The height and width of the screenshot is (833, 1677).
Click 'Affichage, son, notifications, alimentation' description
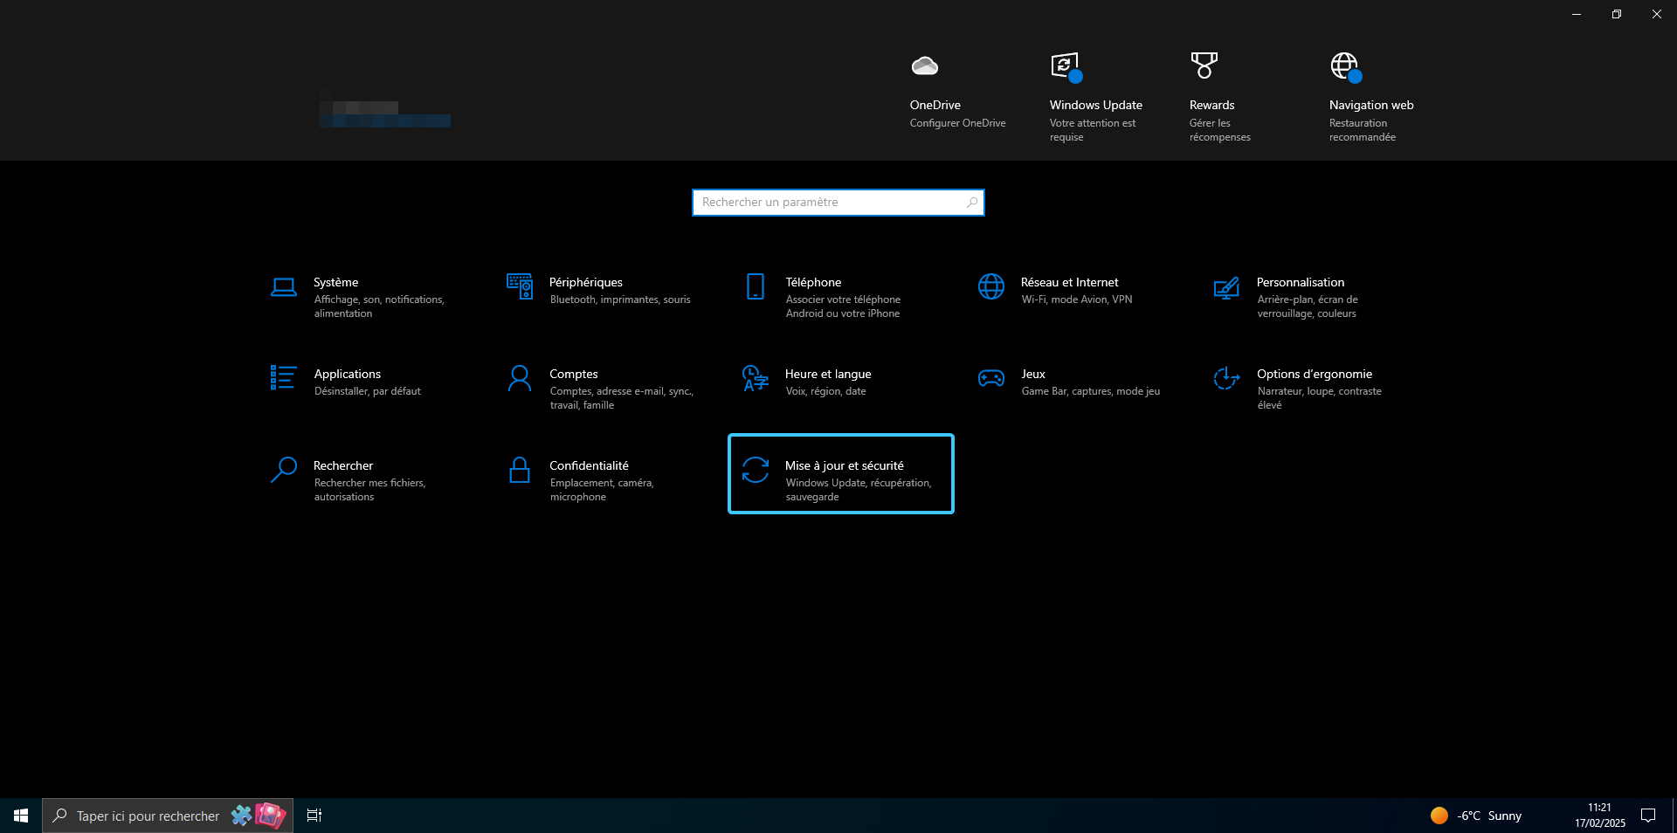click(x=379, y=306)
